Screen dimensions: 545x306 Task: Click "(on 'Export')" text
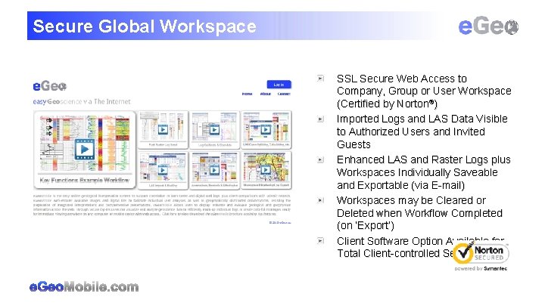pyautogui.click(x=366, y=225)
